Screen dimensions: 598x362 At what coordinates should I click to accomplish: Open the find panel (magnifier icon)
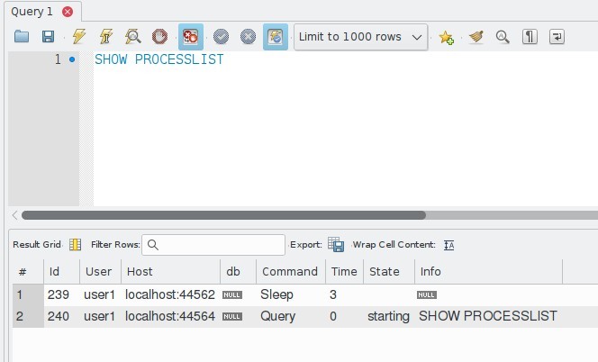pyautogui.click(x=503, y=37)
